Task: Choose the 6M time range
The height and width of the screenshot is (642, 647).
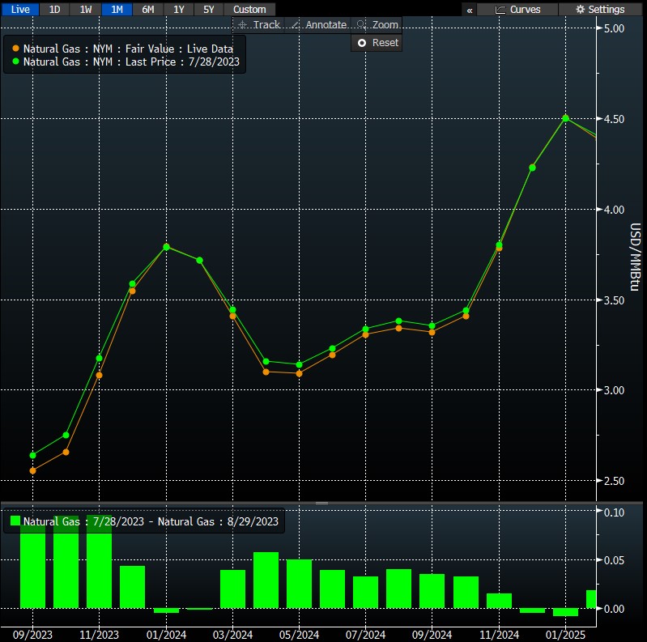Action: (147, 9)
